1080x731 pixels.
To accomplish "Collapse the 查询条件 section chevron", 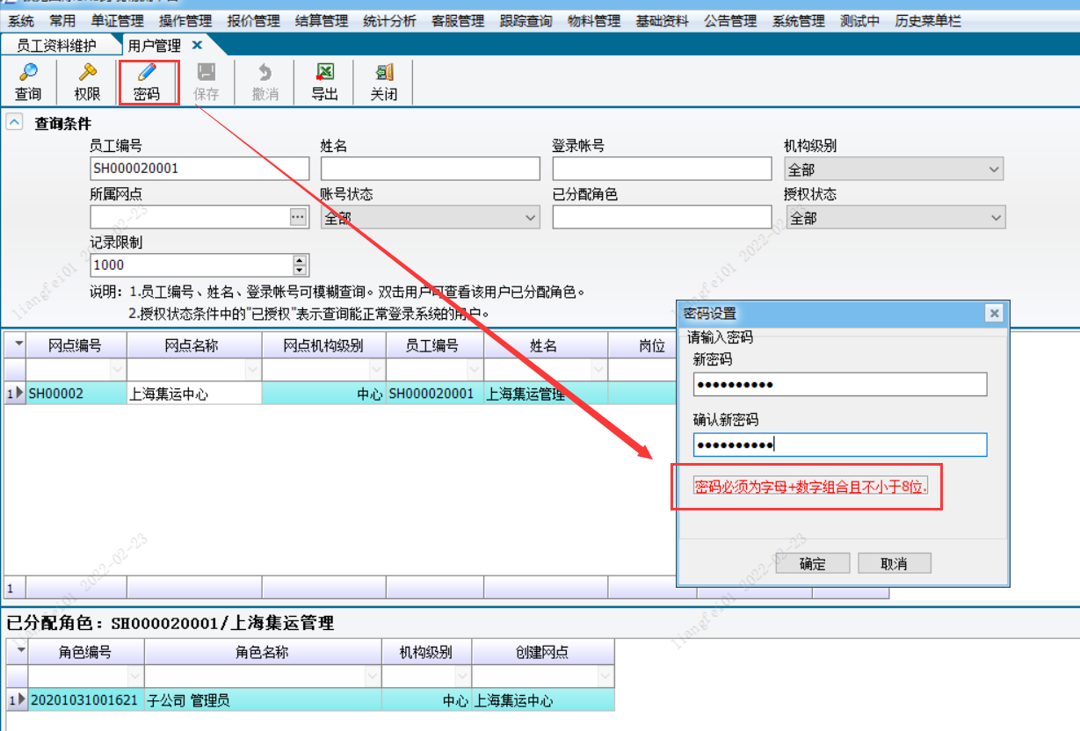I will click(x=14, y=122).
